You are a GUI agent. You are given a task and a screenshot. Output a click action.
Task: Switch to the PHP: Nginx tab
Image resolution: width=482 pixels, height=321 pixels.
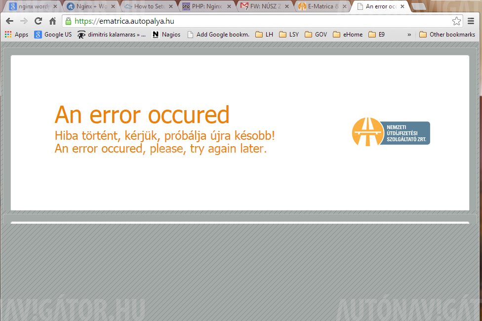coord(205,6)
